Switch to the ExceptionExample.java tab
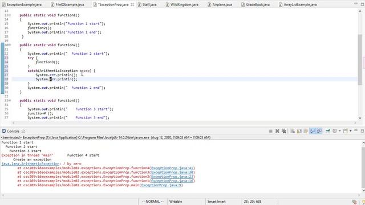Screen dimensions: 365x205 pyautogui.click(x=22, y=5)
